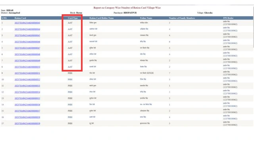
Task: Open ration card link ending 057 in row 15
Action: pyautogui.click(x=27, y=111)
